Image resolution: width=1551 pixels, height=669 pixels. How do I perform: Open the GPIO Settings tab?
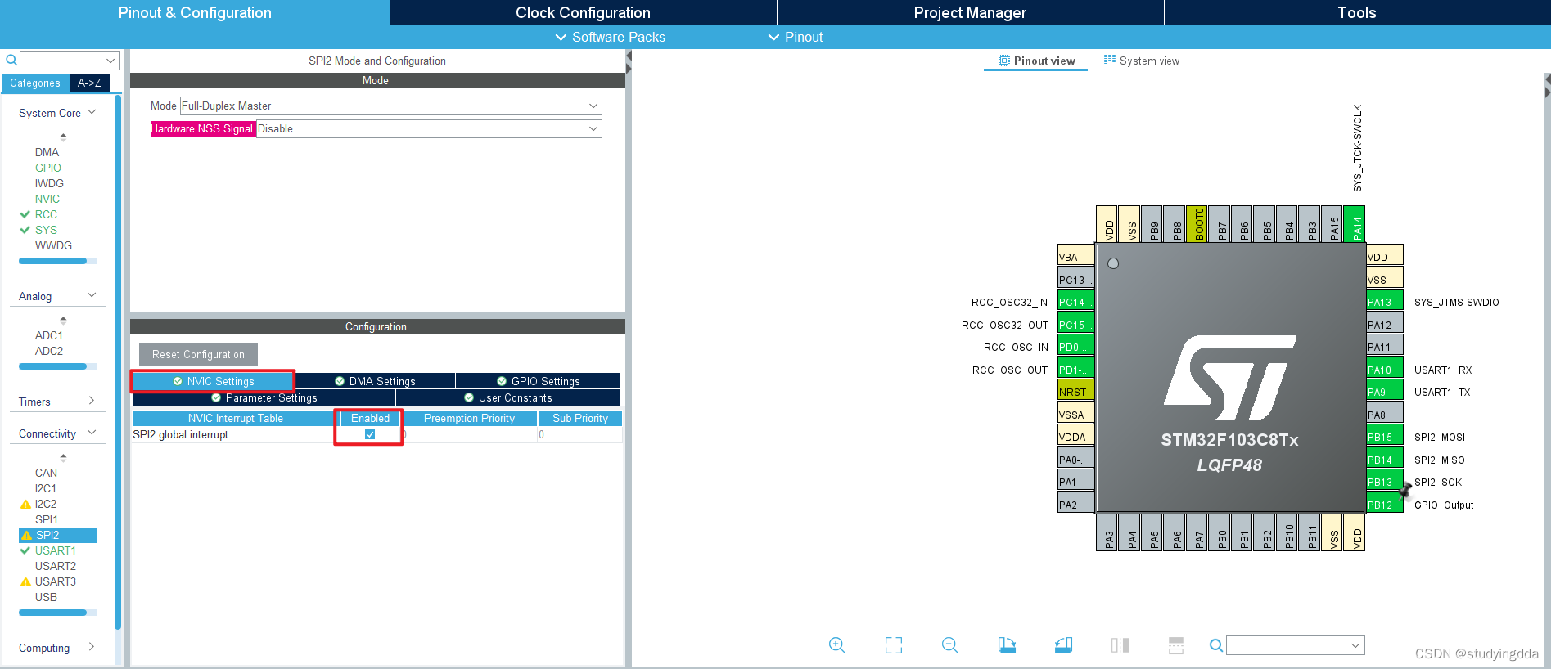[x=538, y=381]
